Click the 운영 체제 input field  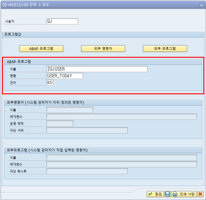pyautogui.click(x=60, y=124)
